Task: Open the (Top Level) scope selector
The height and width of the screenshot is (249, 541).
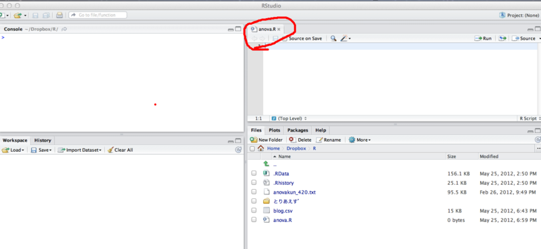Action: (289, 119)
